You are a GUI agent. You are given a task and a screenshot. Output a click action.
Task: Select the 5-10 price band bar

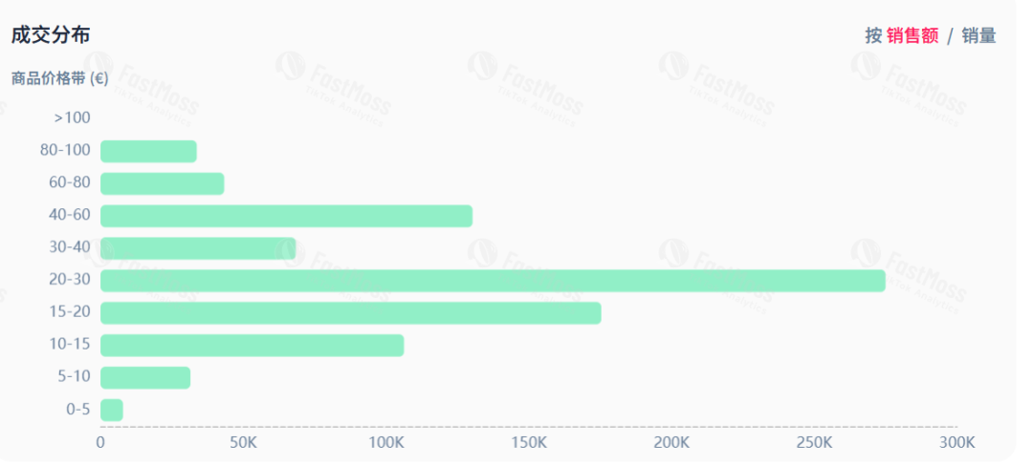click(145, 377)
